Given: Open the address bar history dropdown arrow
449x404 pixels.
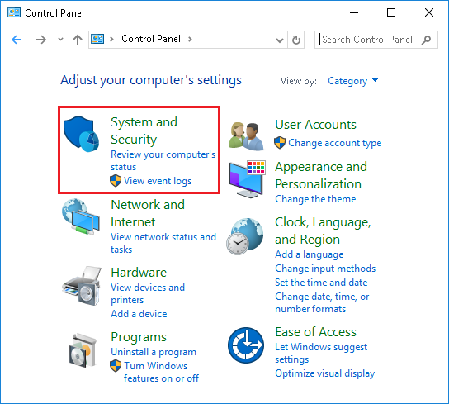Looking at the screenshot, I should (x=280, y=40).
